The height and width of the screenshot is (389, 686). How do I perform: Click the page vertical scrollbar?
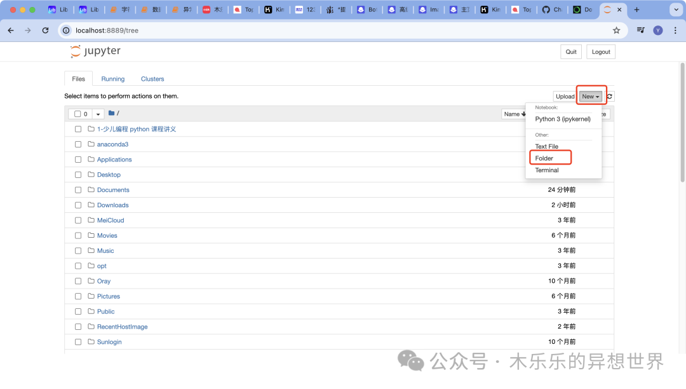(682, 123)
